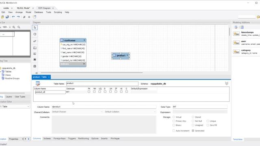This screenshot has height=146, width=260.
Task: Click second icon in Modeling Additions toolbar
Action: coord(242,27)
